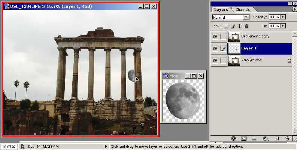
Task: Enable Lock position move icon
Action: 240,26
